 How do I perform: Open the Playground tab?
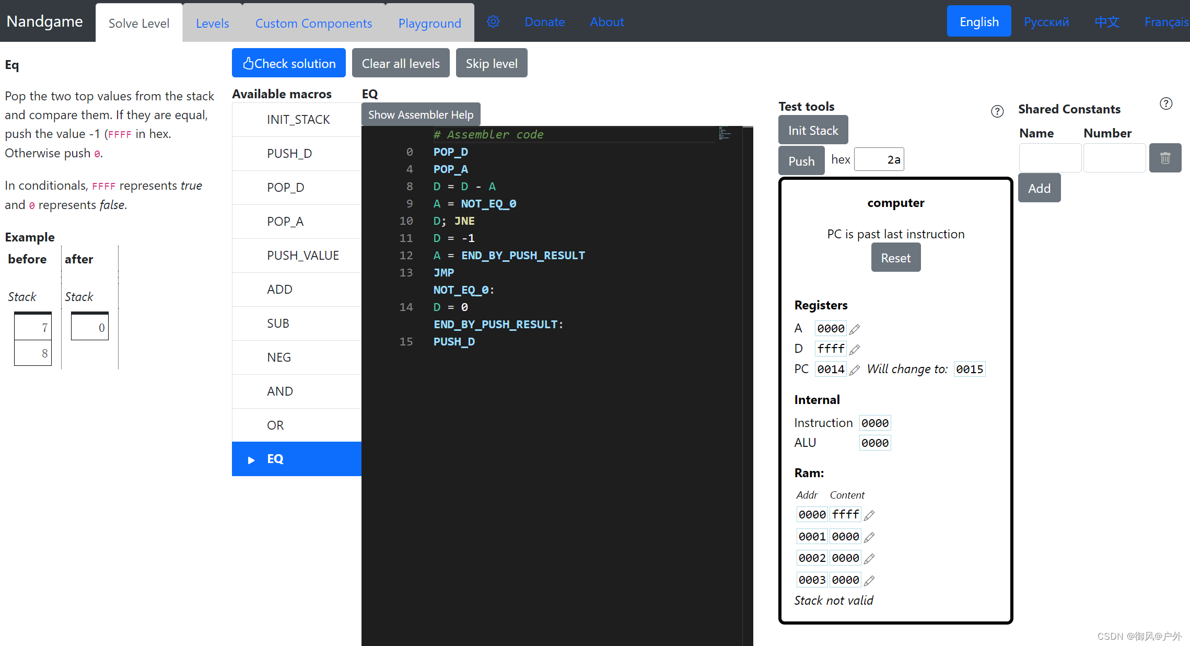pos(429,23)
